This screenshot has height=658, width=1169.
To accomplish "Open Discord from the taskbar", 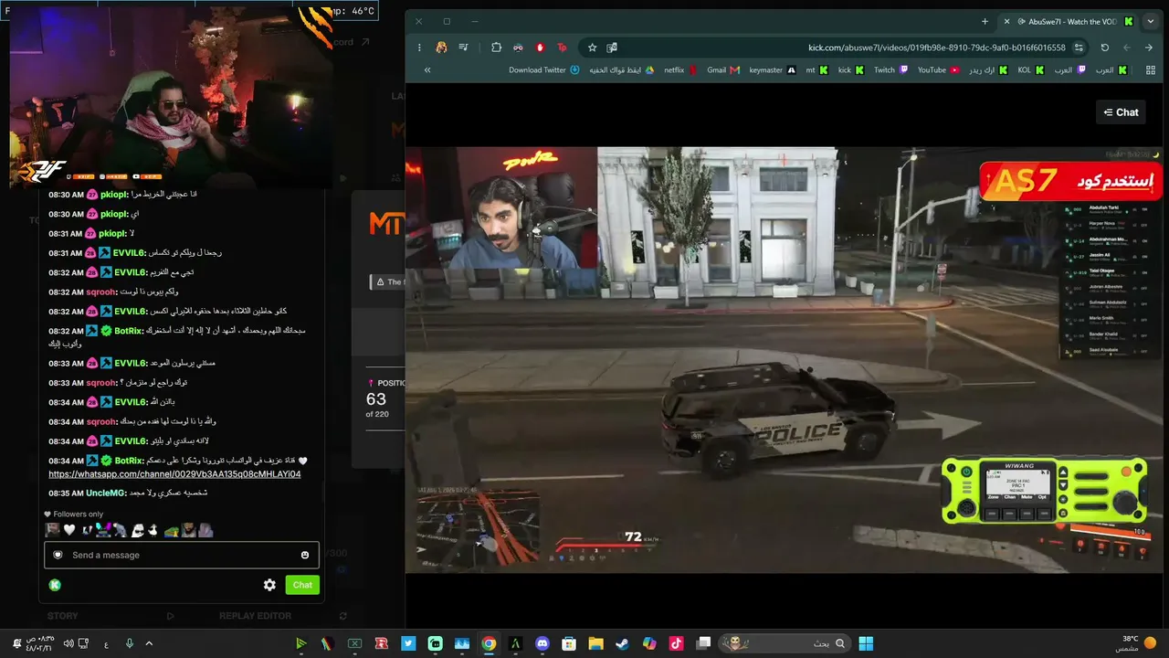I will [542, 643].
